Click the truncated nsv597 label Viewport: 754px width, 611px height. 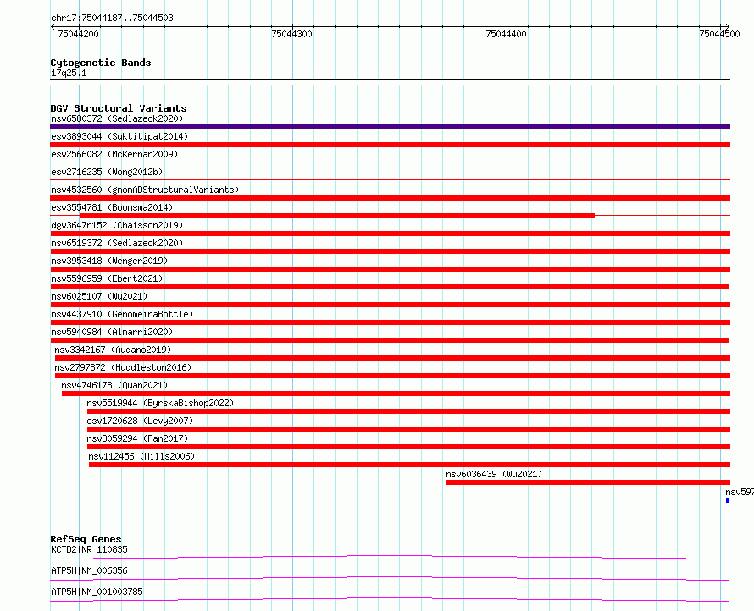pyautogui.click(x=739, y=492)
